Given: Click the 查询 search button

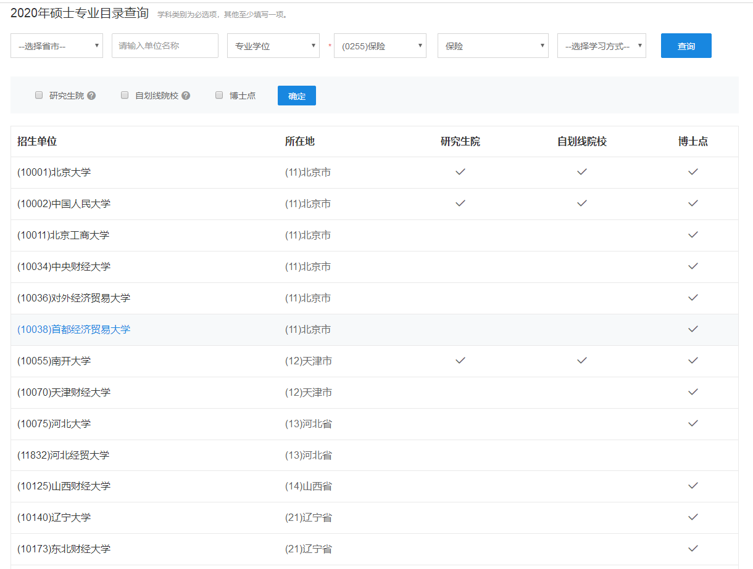Looking at the screenshot, I should pyautogui.click(x=686, y=46).
